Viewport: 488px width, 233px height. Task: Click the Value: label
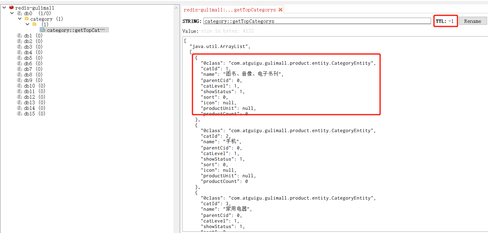[190, 31]
